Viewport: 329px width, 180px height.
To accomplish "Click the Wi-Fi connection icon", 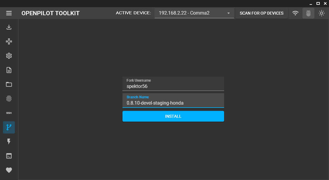I will (295, 13).
